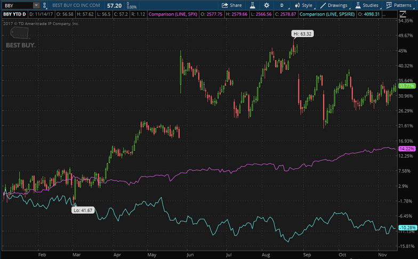Click the D: 11/14/17 date readout
The width and height of the screenshot is (418, 259).
pyautogui.click(x=41, y=14)
